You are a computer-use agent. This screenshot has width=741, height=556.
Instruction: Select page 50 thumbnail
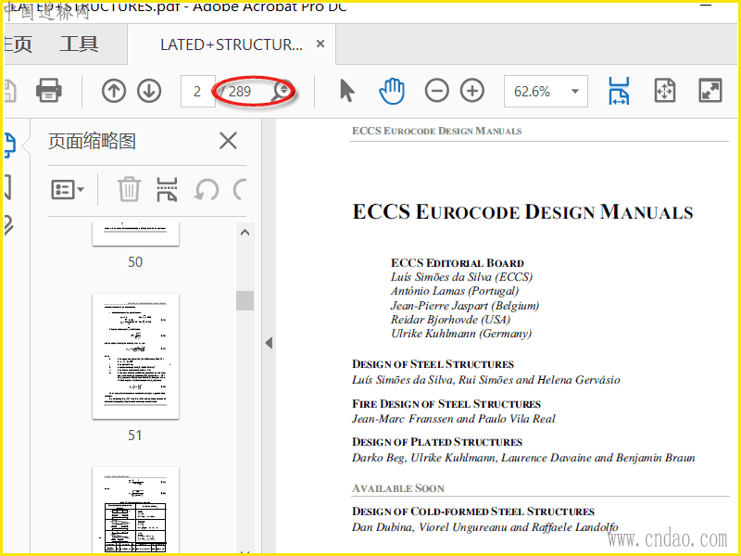pyautogui.click(x=135, y=234)
